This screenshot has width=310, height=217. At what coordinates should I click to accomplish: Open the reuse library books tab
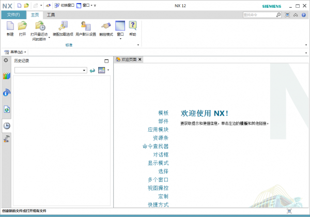[x=7, y=76]
